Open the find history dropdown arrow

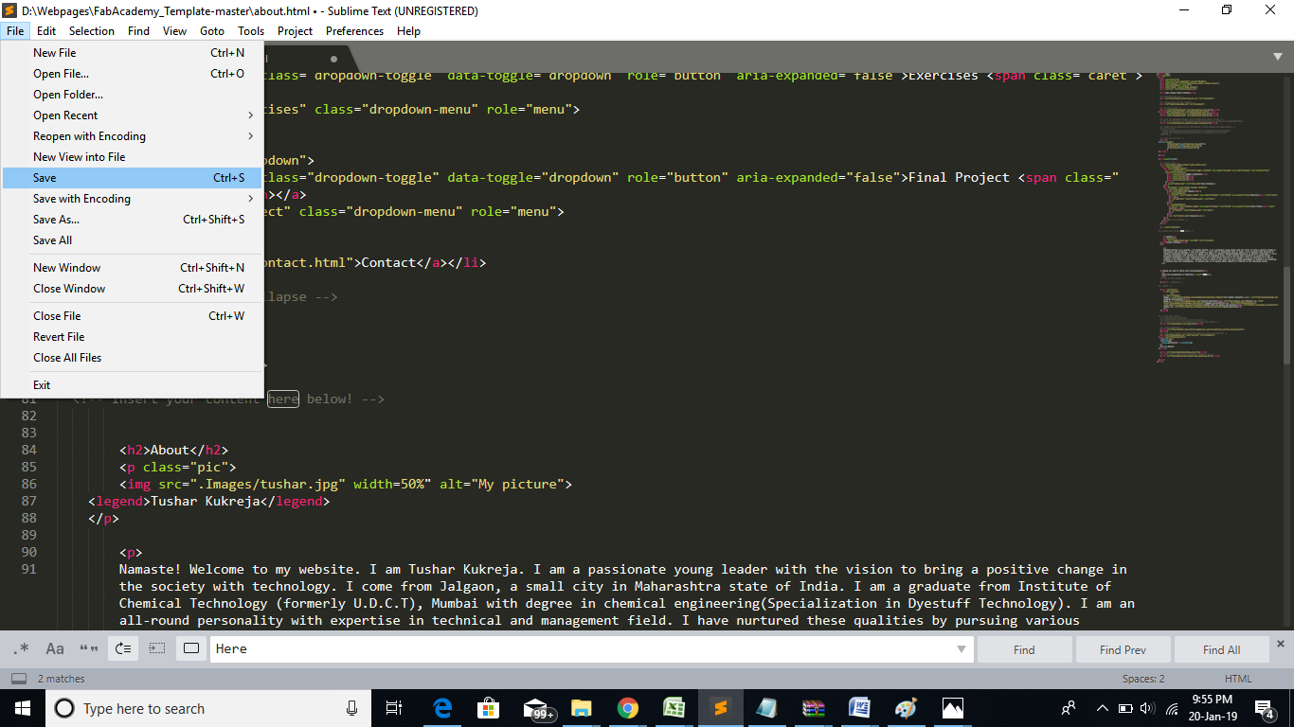tap(962, 649)
